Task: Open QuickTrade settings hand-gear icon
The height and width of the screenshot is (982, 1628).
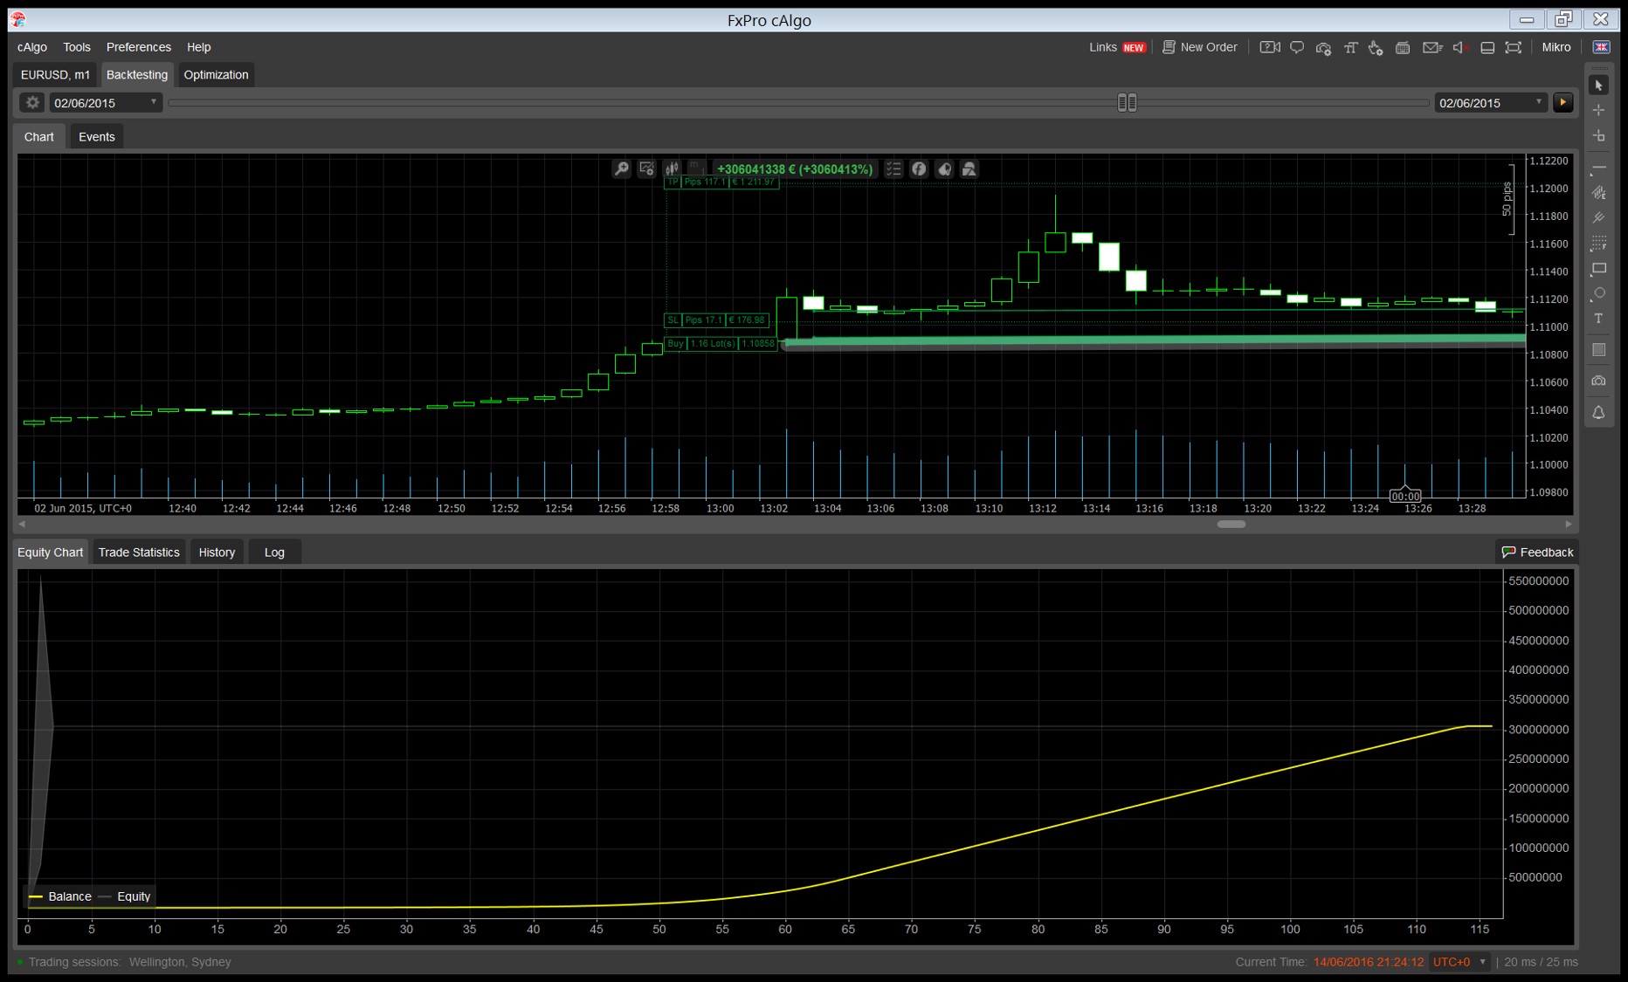Action: [1376, 47]
